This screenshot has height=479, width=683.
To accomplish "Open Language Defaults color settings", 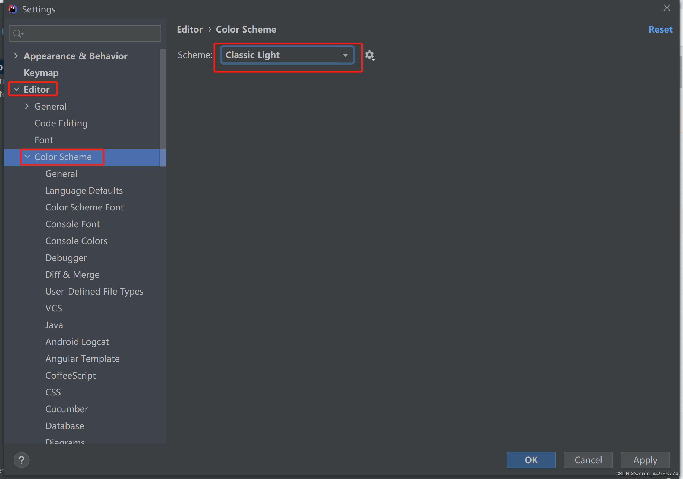I will point(84,190).
